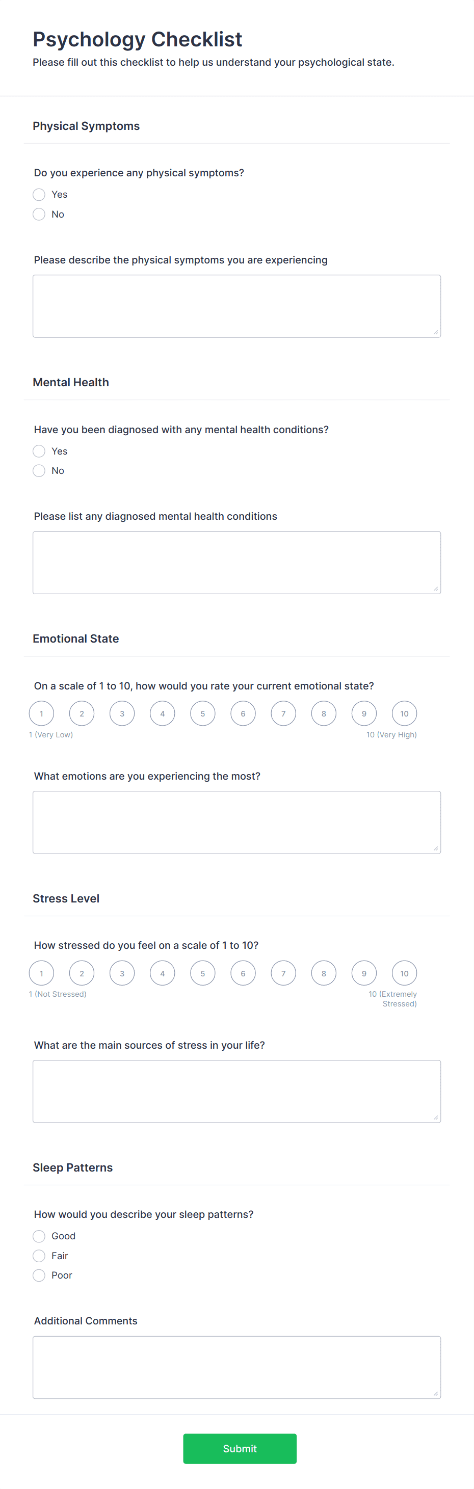Rate emotional state as 10 (Very High)
This screenshot has height=1489, width=474.
click(x=405, y=714)
